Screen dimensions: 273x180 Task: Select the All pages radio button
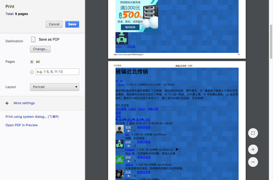[32, 62]
